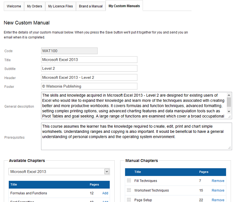Click Available Chapters Title column header

tap(14, 184)
